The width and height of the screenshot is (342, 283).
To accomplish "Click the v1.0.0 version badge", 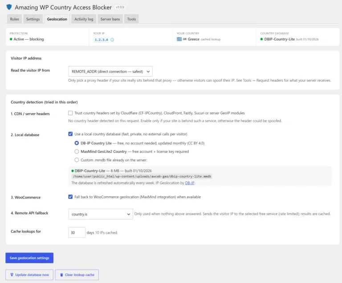I will (120, 7).
